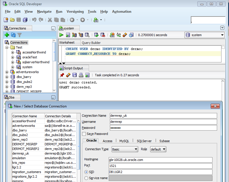Screen dimensions: 229x182
Task: Click the Connection Name input field
Action: (x=163, y=116)
